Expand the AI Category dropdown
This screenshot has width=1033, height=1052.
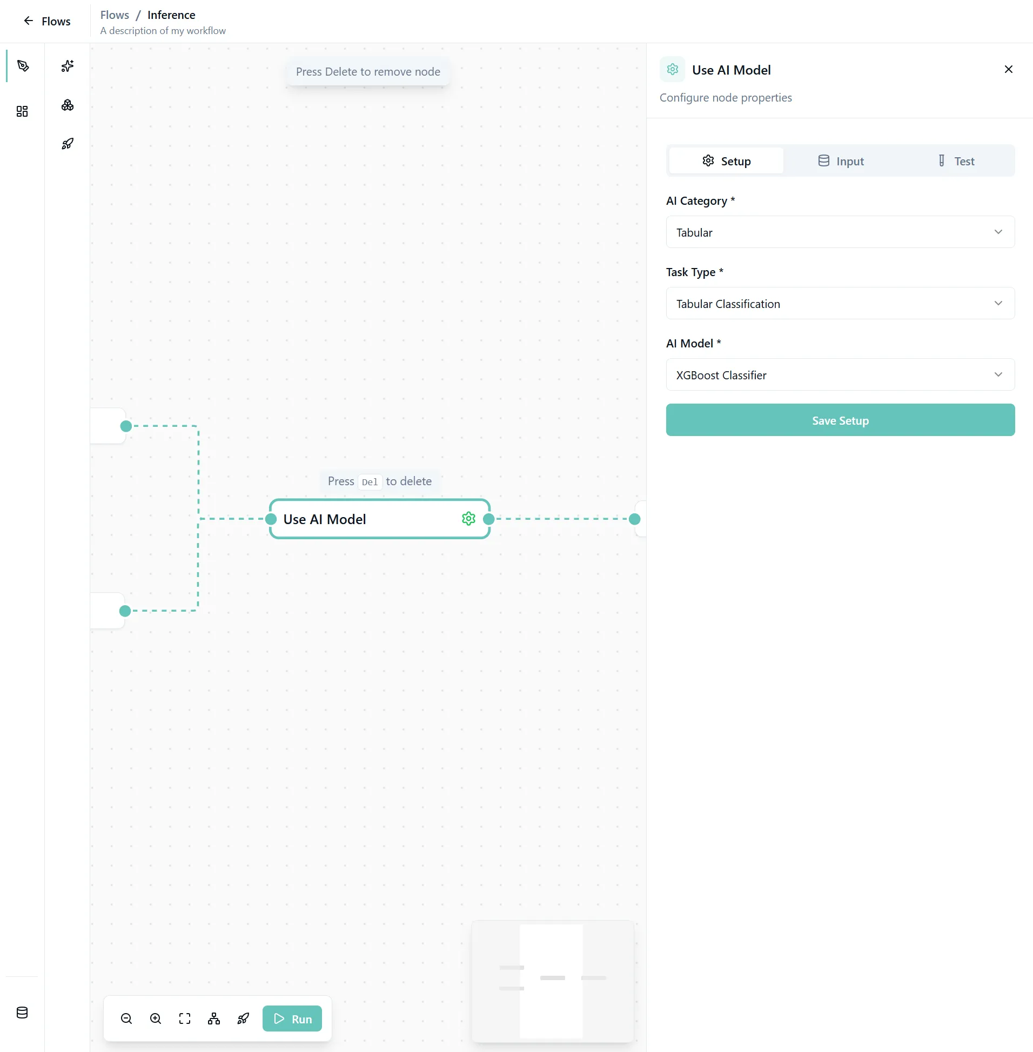pyautogui.click(x=840, y=232)
